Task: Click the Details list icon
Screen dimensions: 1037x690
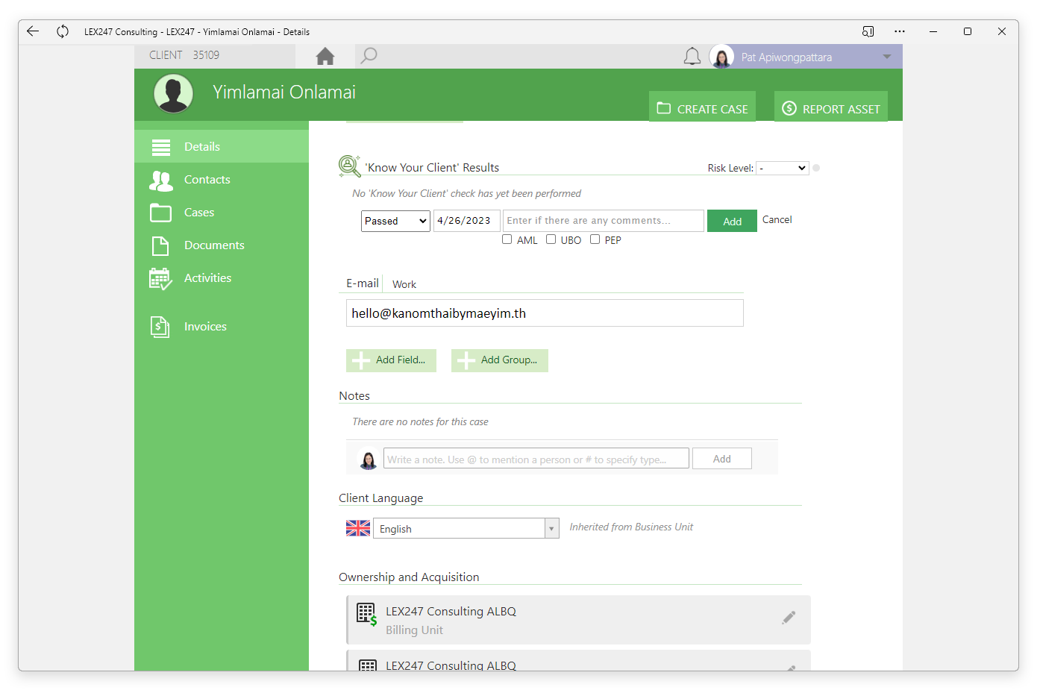Action: click(x=161, y=147)
